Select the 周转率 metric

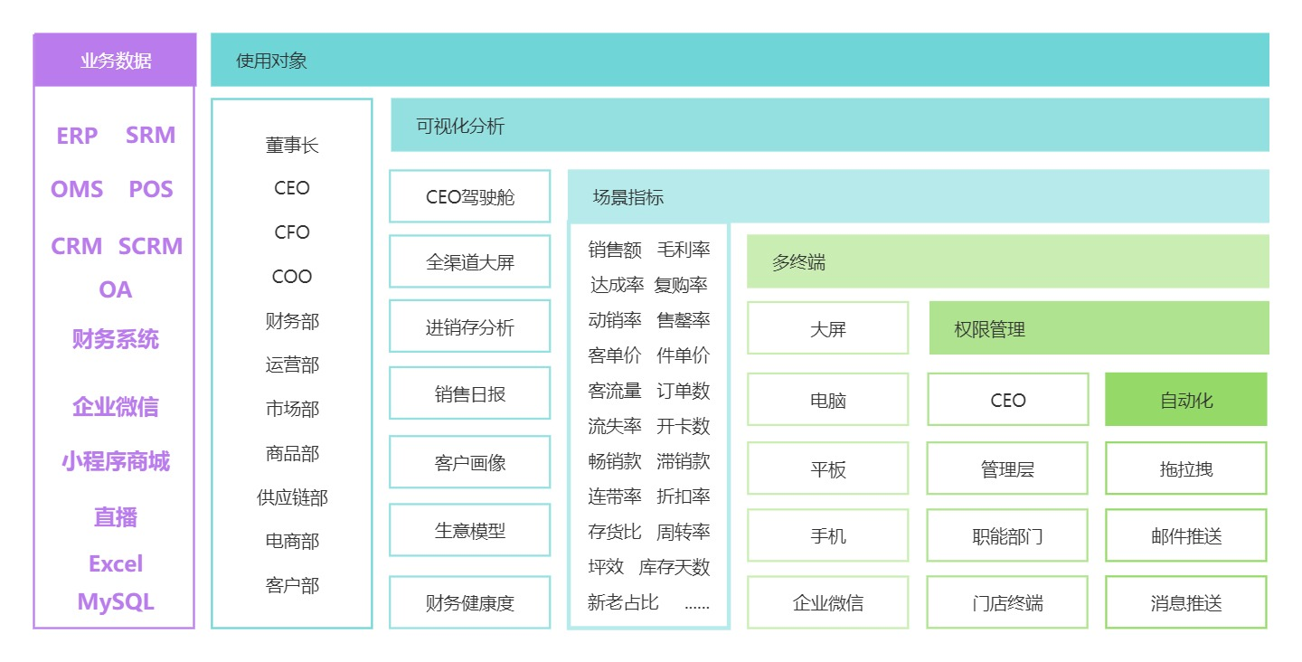(684, 532)
